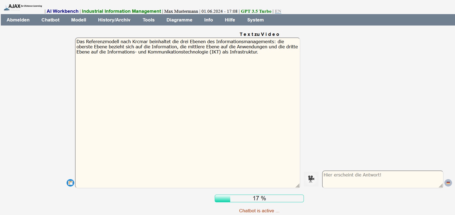The height and width of the screenshot is (215, 455).
Task: Click the Industrial Information Management title
Action: (121, 11)
